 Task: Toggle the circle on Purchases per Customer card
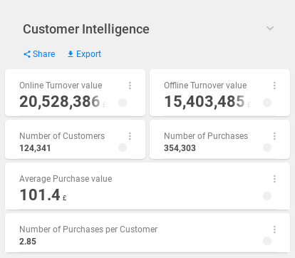tap(267, 241)
